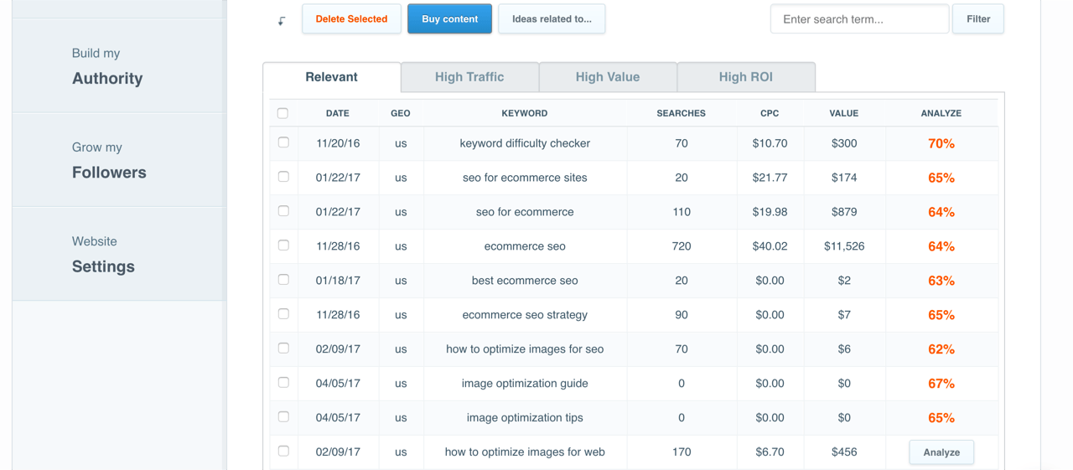
Task: Click keyword text 'keyword difficulty checker'
Action: (x=525, y=143)
